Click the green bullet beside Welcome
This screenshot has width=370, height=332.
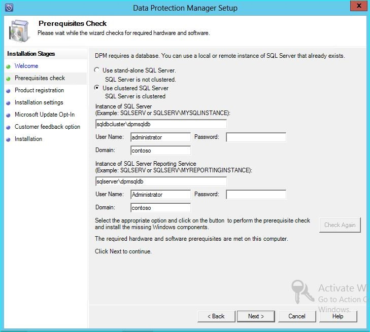(8, 66)
